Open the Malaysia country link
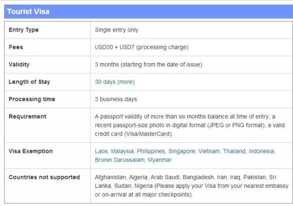 tap(122, 151)
